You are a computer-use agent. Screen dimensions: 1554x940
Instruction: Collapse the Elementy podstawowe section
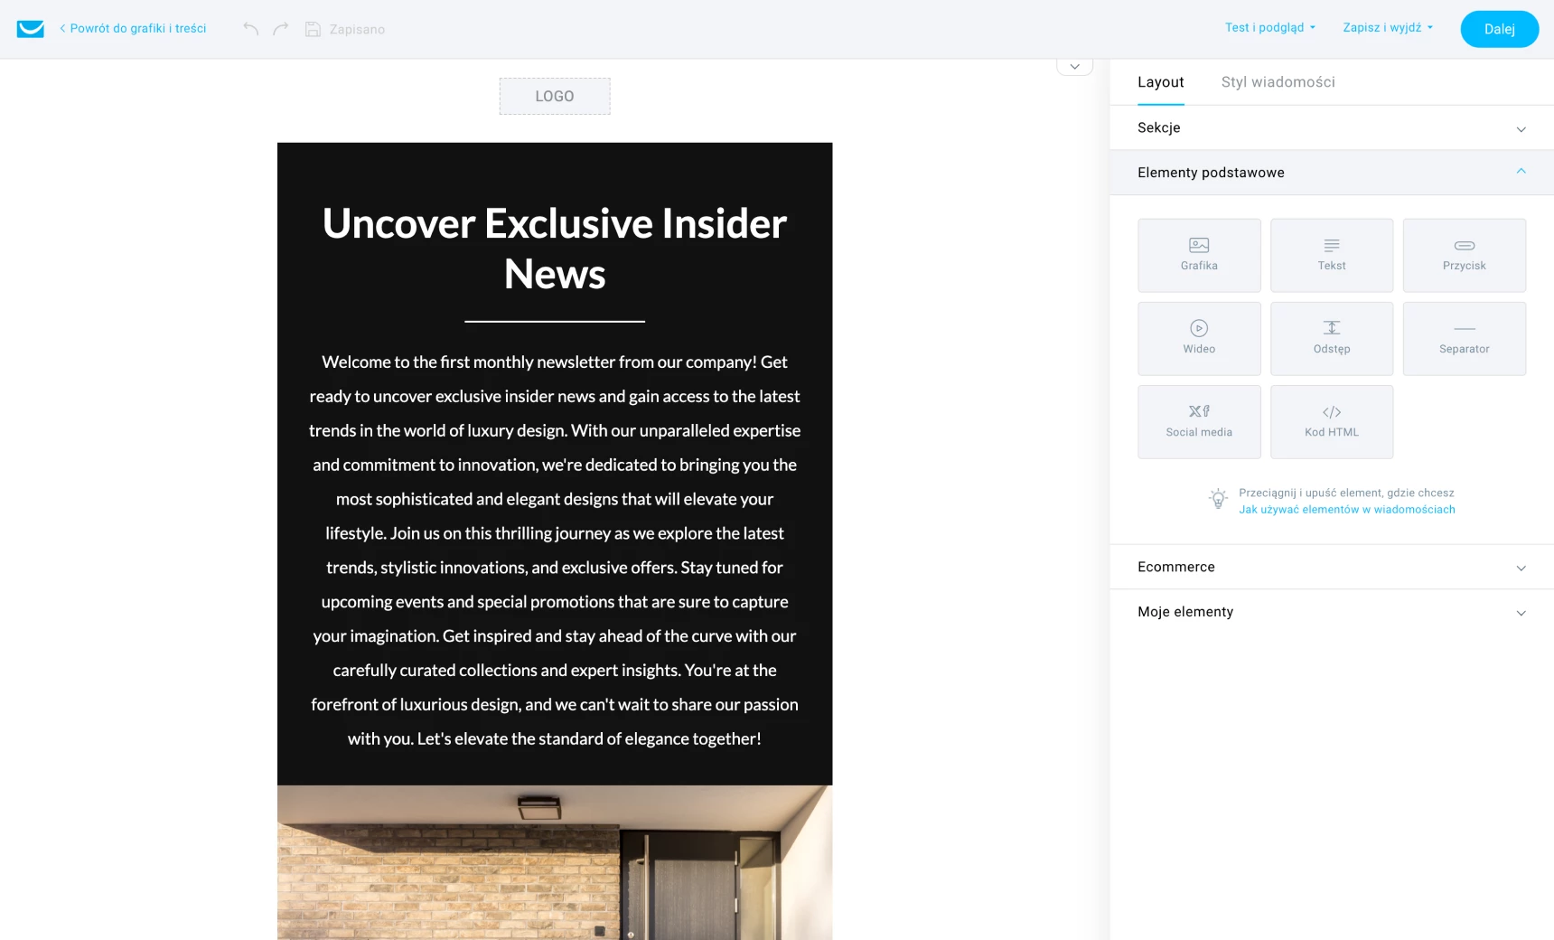pos(1331,173)
